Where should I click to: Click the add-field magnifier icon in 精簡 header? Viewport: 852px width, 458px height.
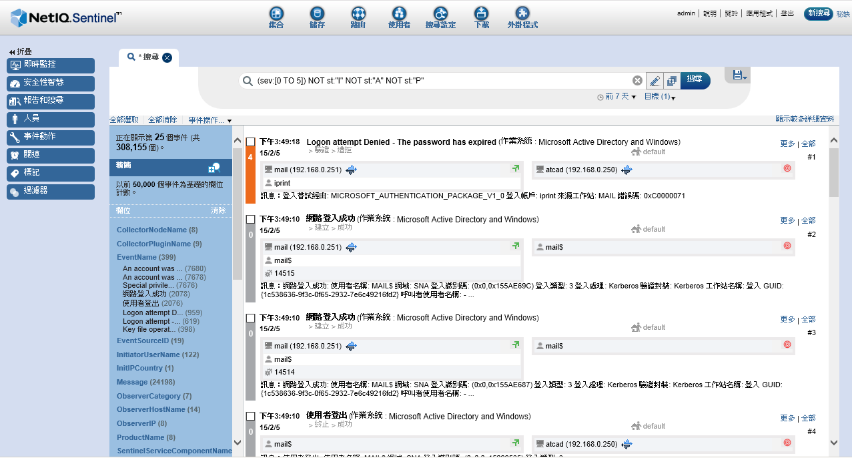point(214,168)
